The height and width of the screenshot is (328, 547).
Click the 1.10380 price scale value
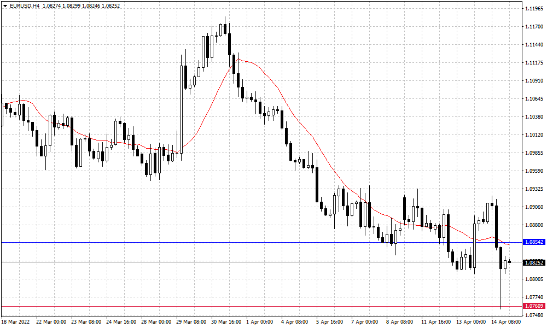tap(534, 117)
